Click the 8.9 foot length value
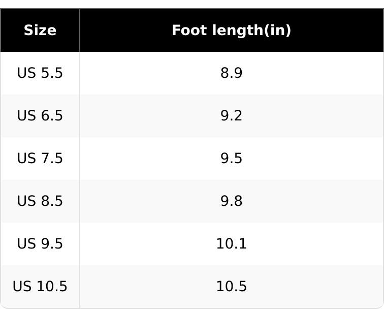Viewport: 384px width, 309px height. click(x=232, y=73)
